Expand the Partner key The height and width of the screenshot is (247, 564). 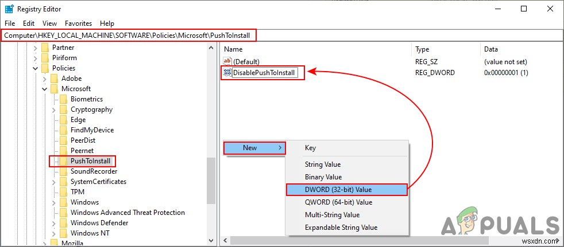point(35,48)
